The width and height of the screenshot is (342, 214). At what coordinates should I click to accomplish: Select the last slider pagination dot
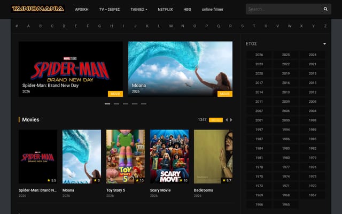pos(144,104)
